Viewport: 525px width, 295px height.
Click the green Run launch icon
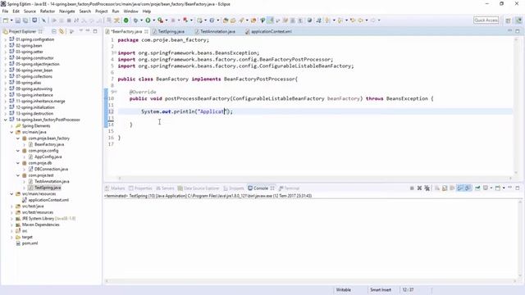coord(148,20)
